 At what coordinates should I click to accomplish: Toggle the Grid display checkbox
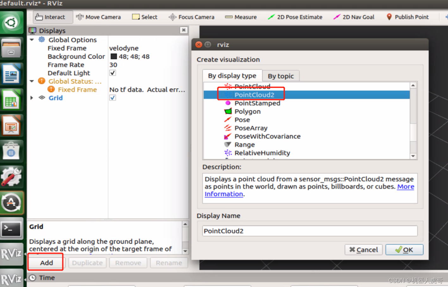(x=112, y=98)
